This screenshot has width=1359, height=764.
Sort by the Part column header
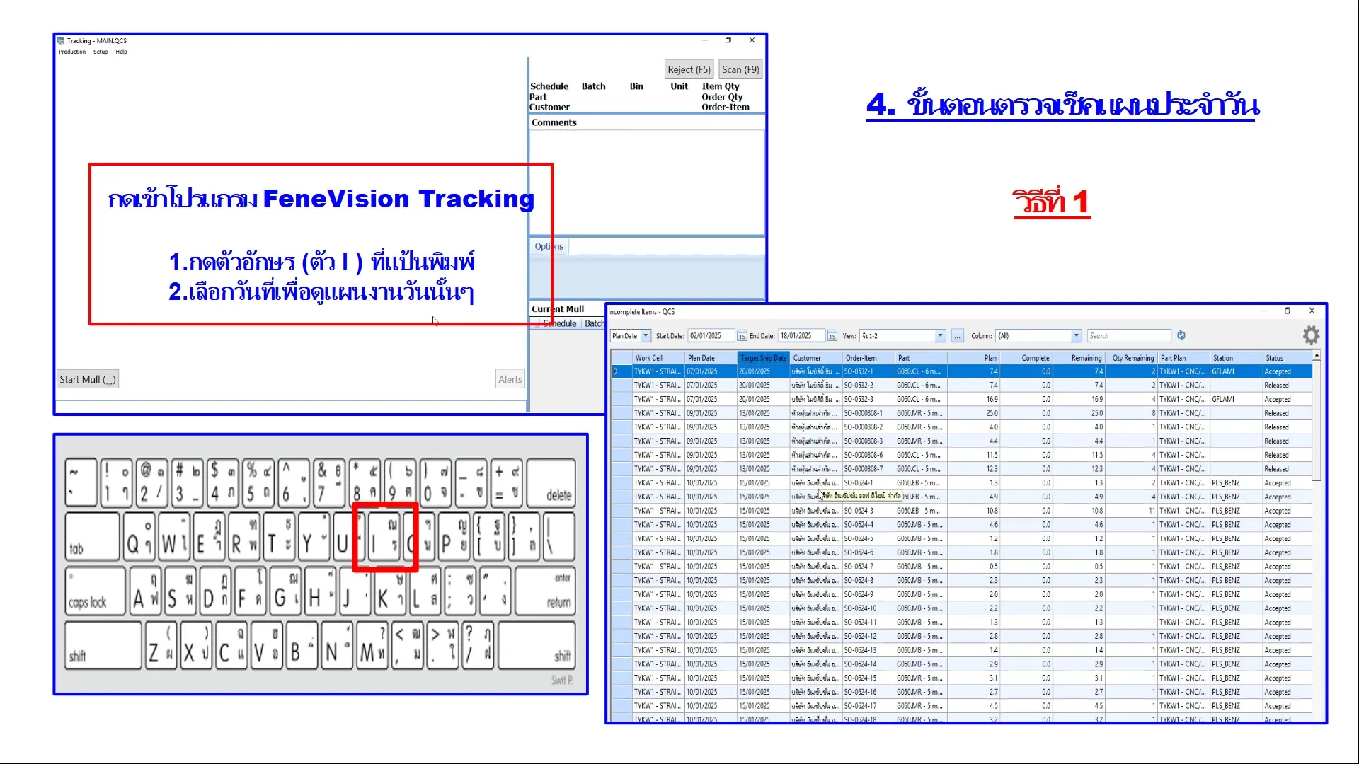[x=921, y=358]
